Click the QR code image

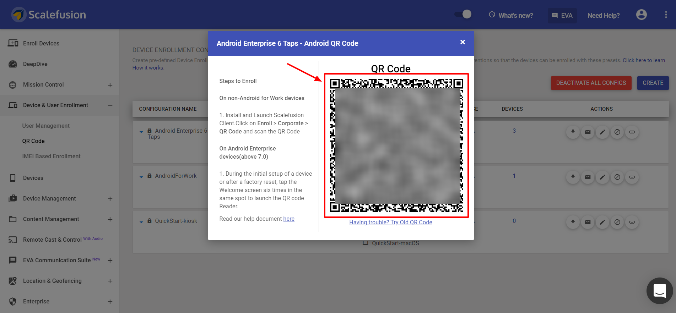click(x=396, y=145)
